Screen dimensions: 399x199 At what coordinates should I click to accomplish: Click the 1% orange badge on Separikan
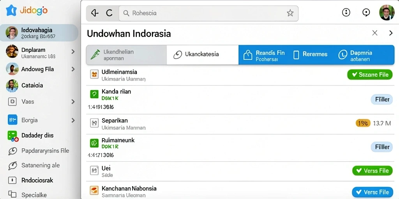tap(363, 123)
